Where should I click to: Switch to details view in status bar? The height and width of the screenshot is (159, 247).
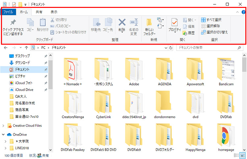(236, 155)
